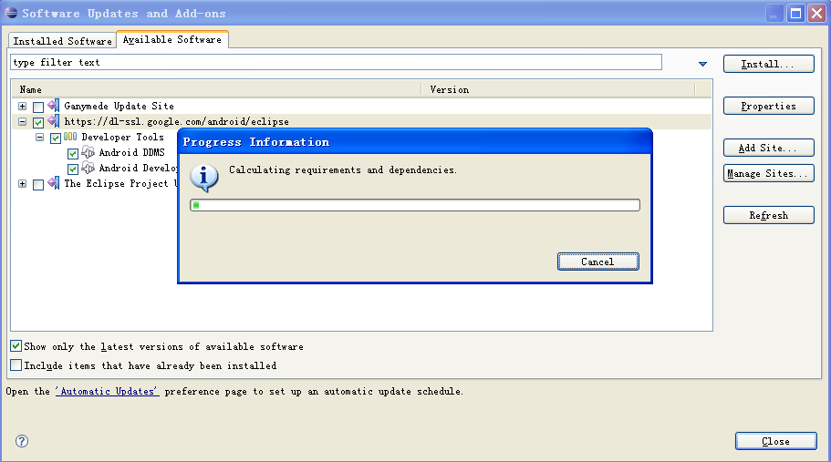Click the Install... button
The height and width of the screenshot is (462, 831).
pos(768,64)
